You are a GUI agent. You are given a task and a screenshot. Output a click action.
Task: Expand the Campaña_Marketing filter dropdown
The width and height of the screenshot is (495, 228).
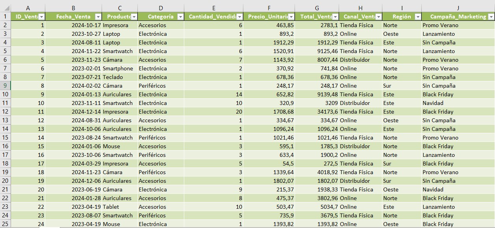(491, 17)
